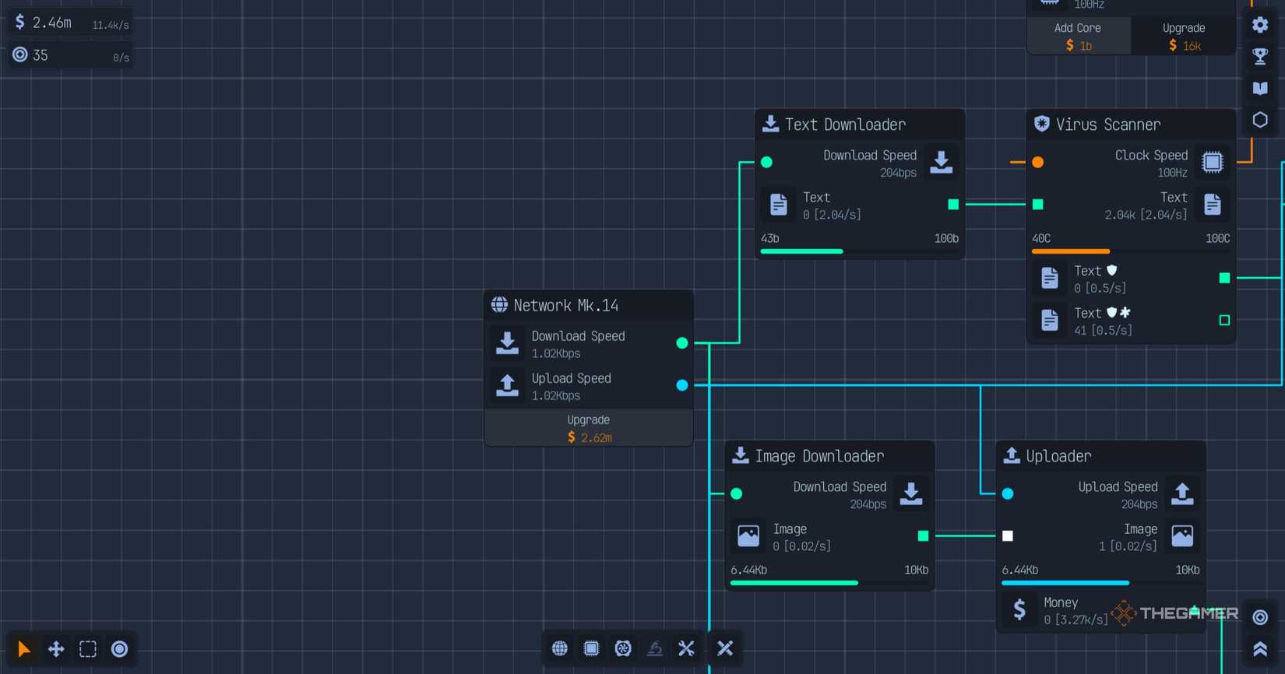Open the CPU chip category in bottom toolbar
The height and width of the screenshot is (674, 1285).
point(591,648)
